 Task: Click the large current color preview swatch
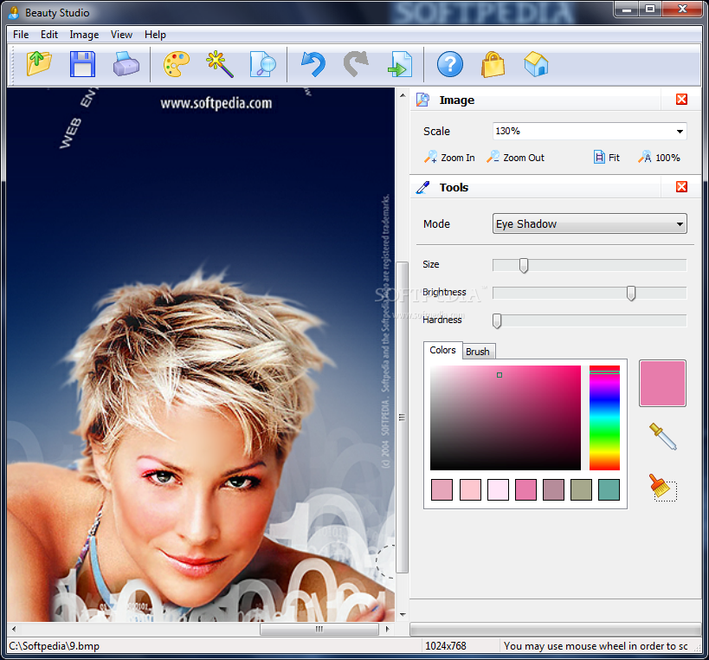click(x=662, y=383)
